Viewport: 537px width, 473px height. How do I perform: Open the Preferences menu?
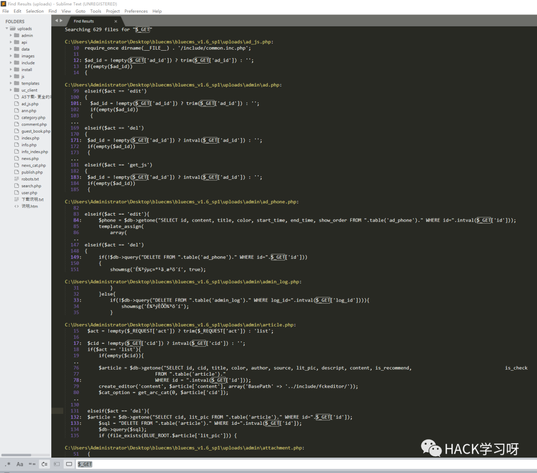click(x=136, y=11)
